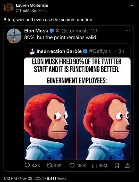Repost using the 43K retweet icon
The height and width of the screenshot is (182, 139).
pyautogui.click(x=49, y=166)
